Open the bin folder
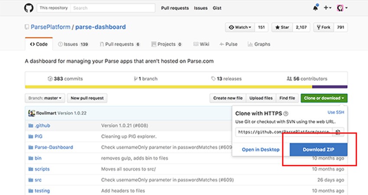This screenshot has height=195, width=368. 38,158
